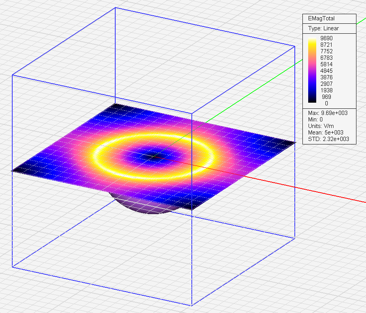366x313 pixels.
Task: Select the 'Type: Linear' legend label
Action: (x=323, y=28)
